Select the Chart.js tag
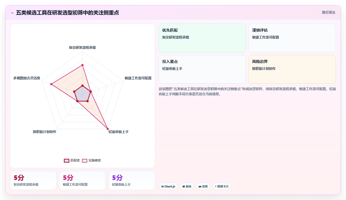346x200 pixels. (x=168, y=186)
